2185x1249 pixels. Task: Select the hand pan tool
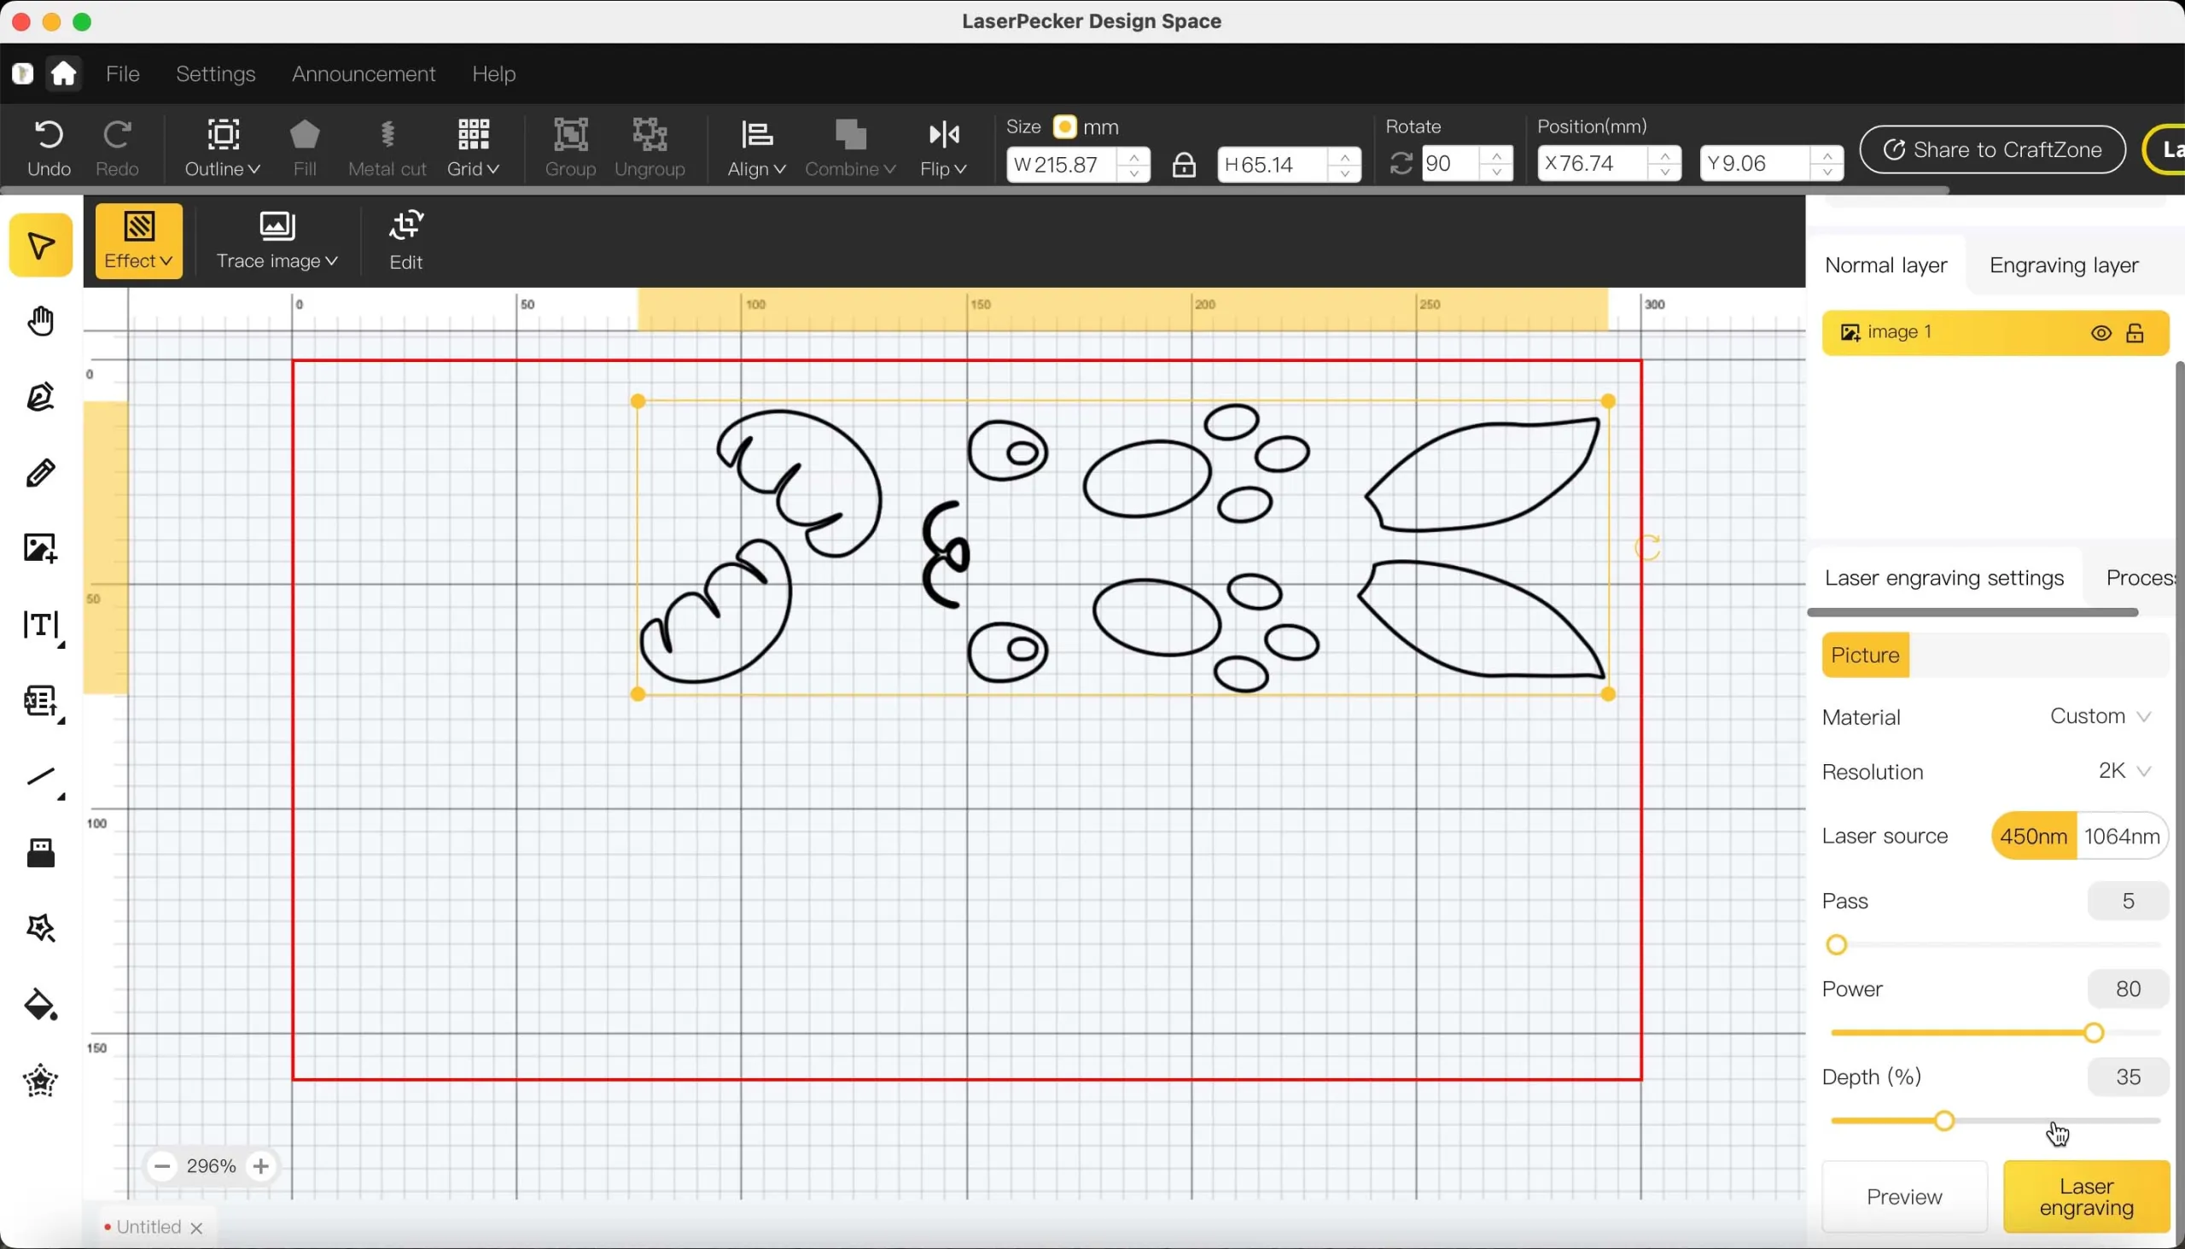41,322
